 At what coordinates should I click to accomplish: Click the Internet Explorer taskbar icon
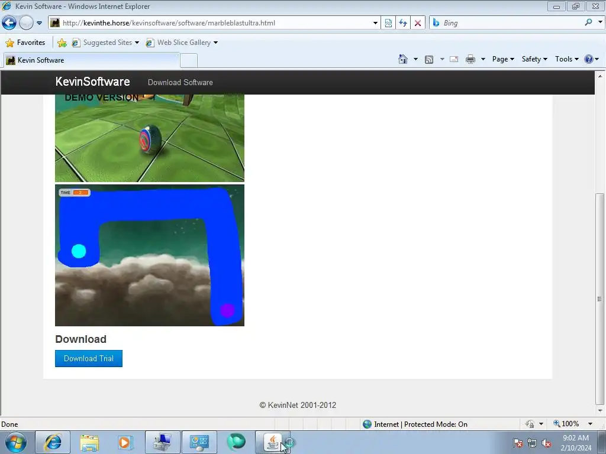[x=53, y=442]
